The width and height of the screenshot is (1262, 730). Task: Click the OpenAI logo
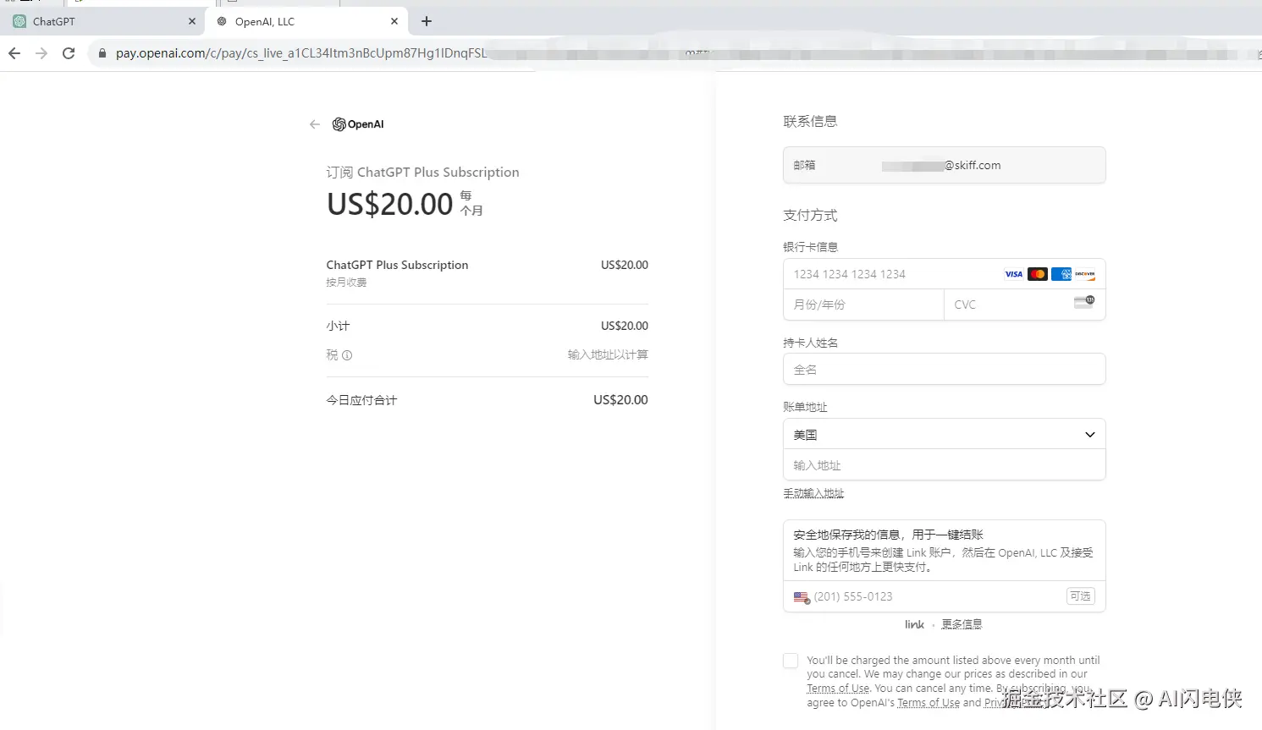click(x=358, y=124)
